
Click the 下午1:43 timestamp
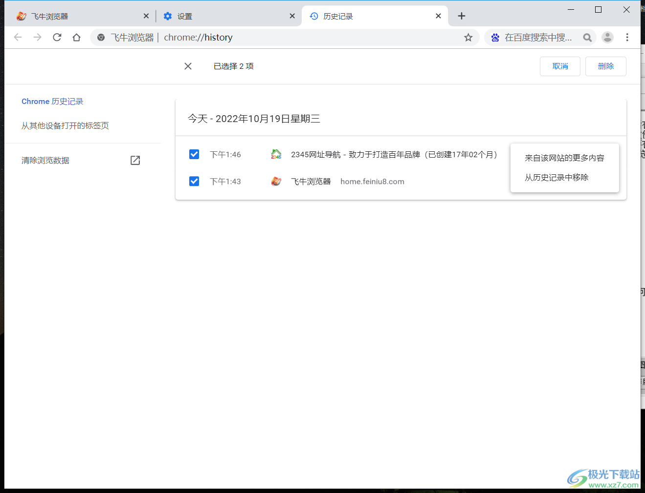click(x=225, y=181)
